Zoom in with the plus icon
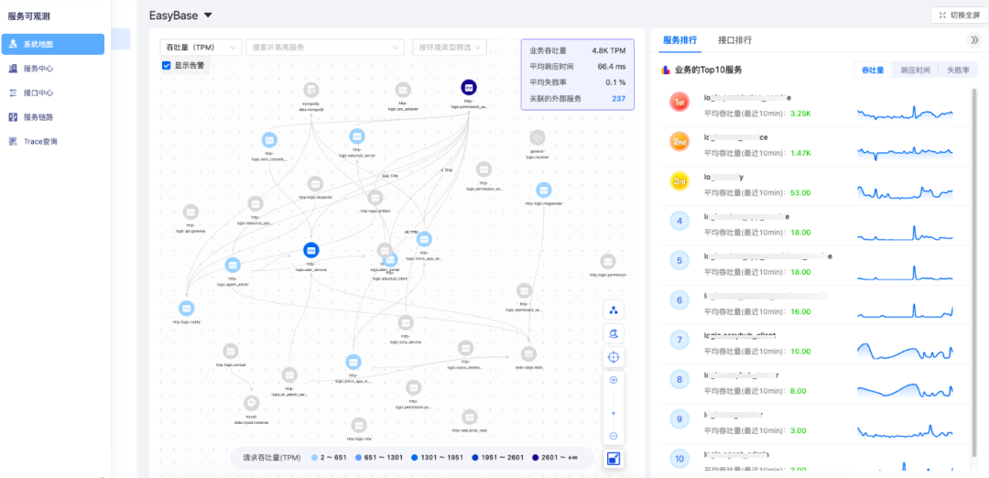 point(614,380)
